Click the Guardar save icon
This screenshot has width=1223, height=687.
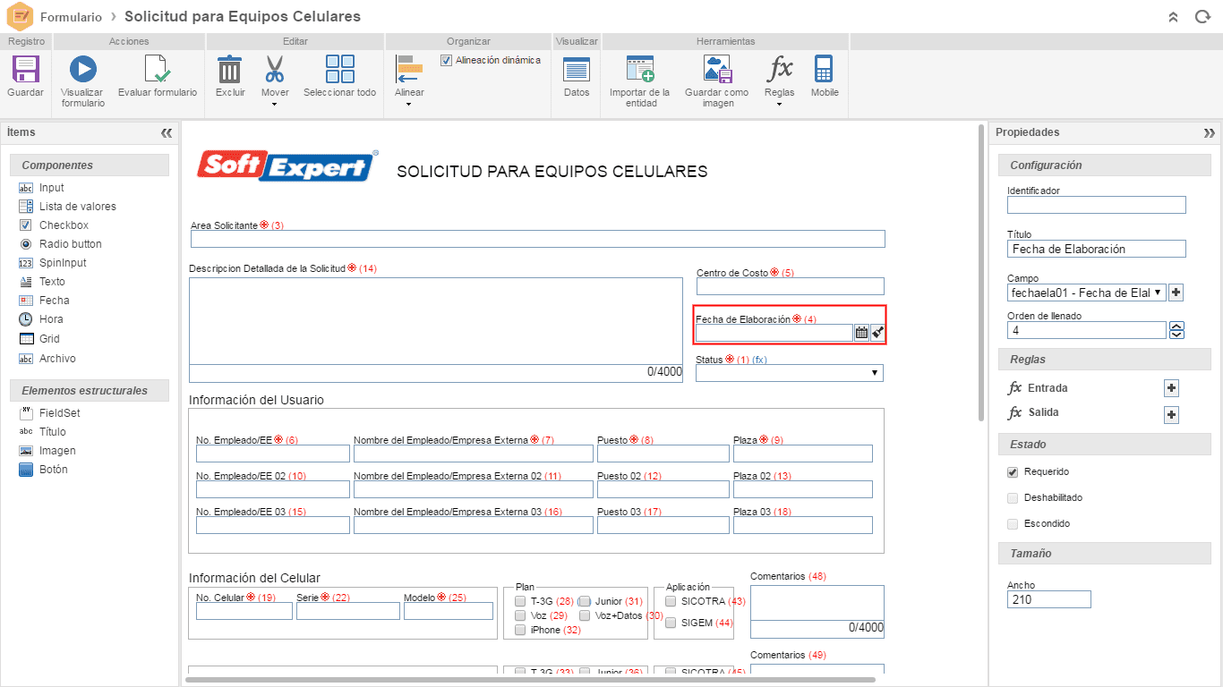tap(25, 69)
